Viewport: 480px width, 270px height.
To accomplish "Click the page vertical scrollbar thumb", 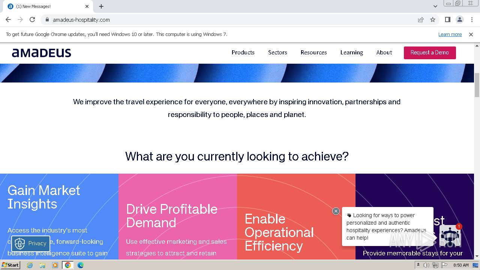I will coord(477,85).
